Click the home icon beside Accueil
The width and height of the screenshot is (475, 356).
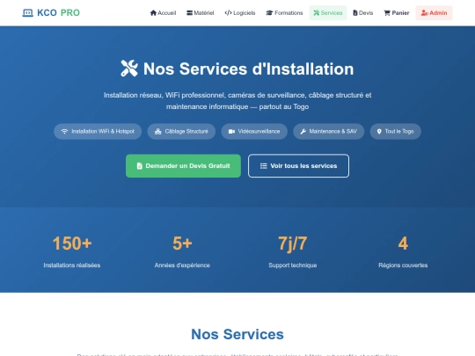click(x=153, y=12)
